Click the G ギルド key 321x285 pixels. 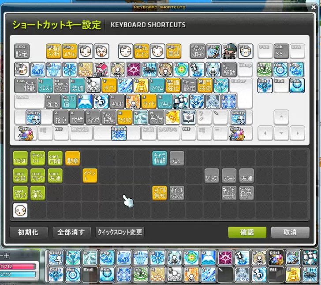pos(117,101)
